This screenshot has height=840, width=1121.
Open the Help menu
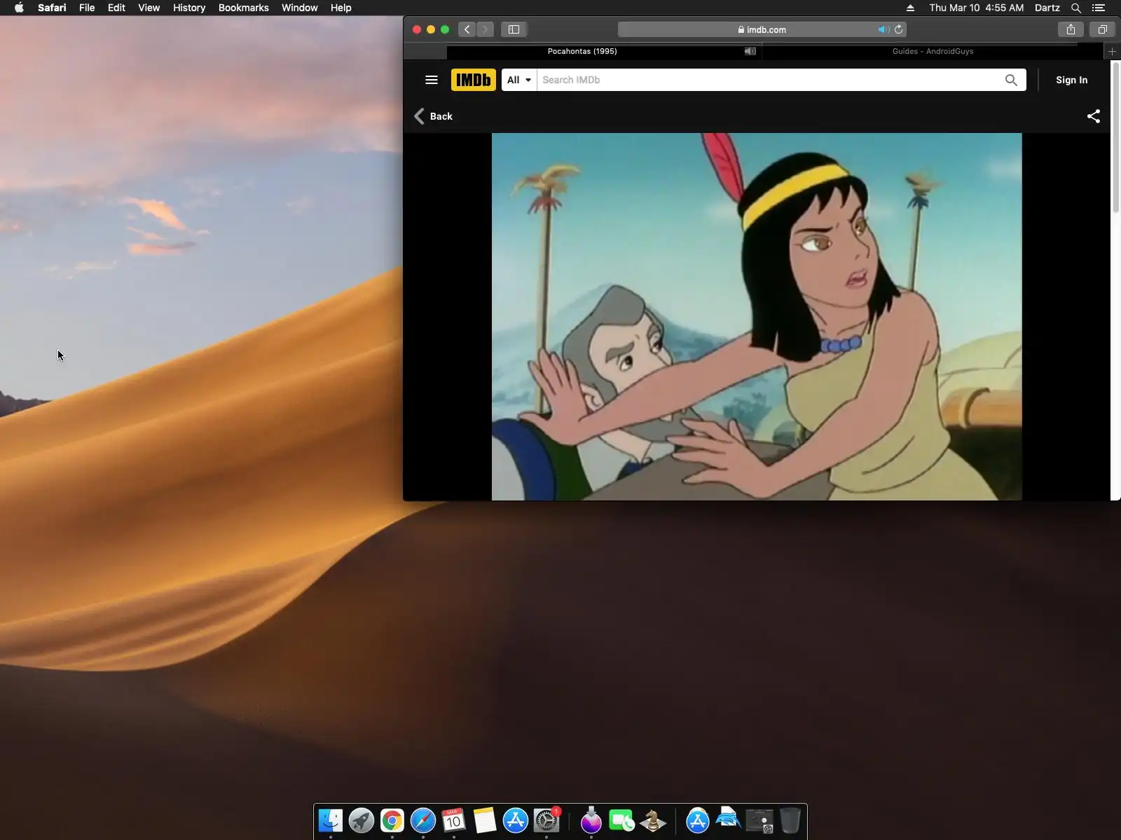341,8
